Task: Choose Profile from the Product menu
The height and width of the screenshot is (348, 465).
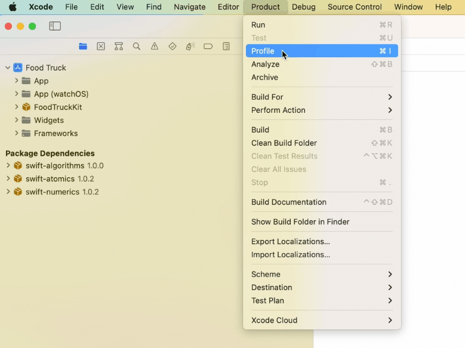Action: tap(322, 51)
